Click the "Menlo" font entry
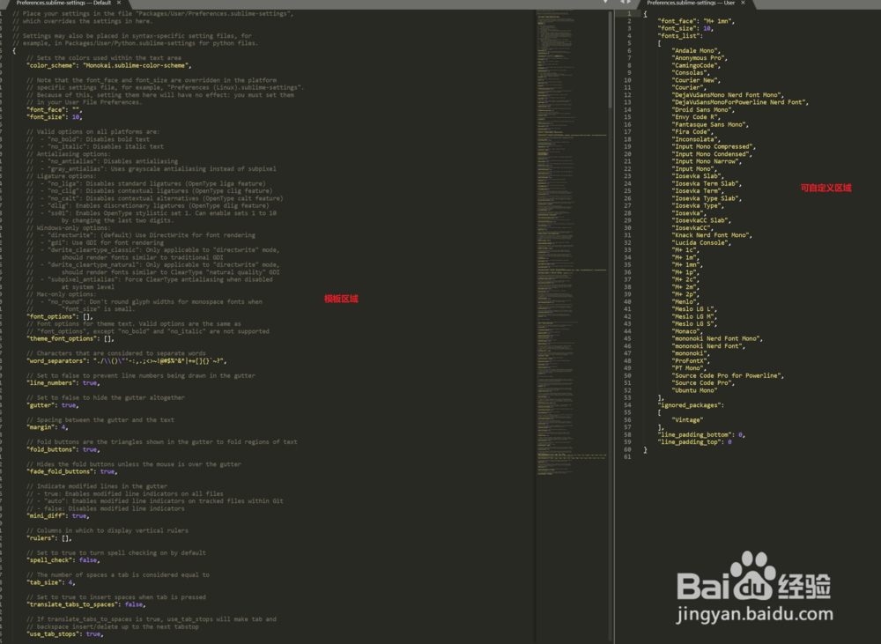 click(685, 302)
